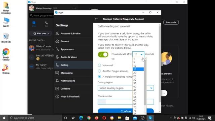Choose 20 seconds in the dropdown list

(138, 73)
